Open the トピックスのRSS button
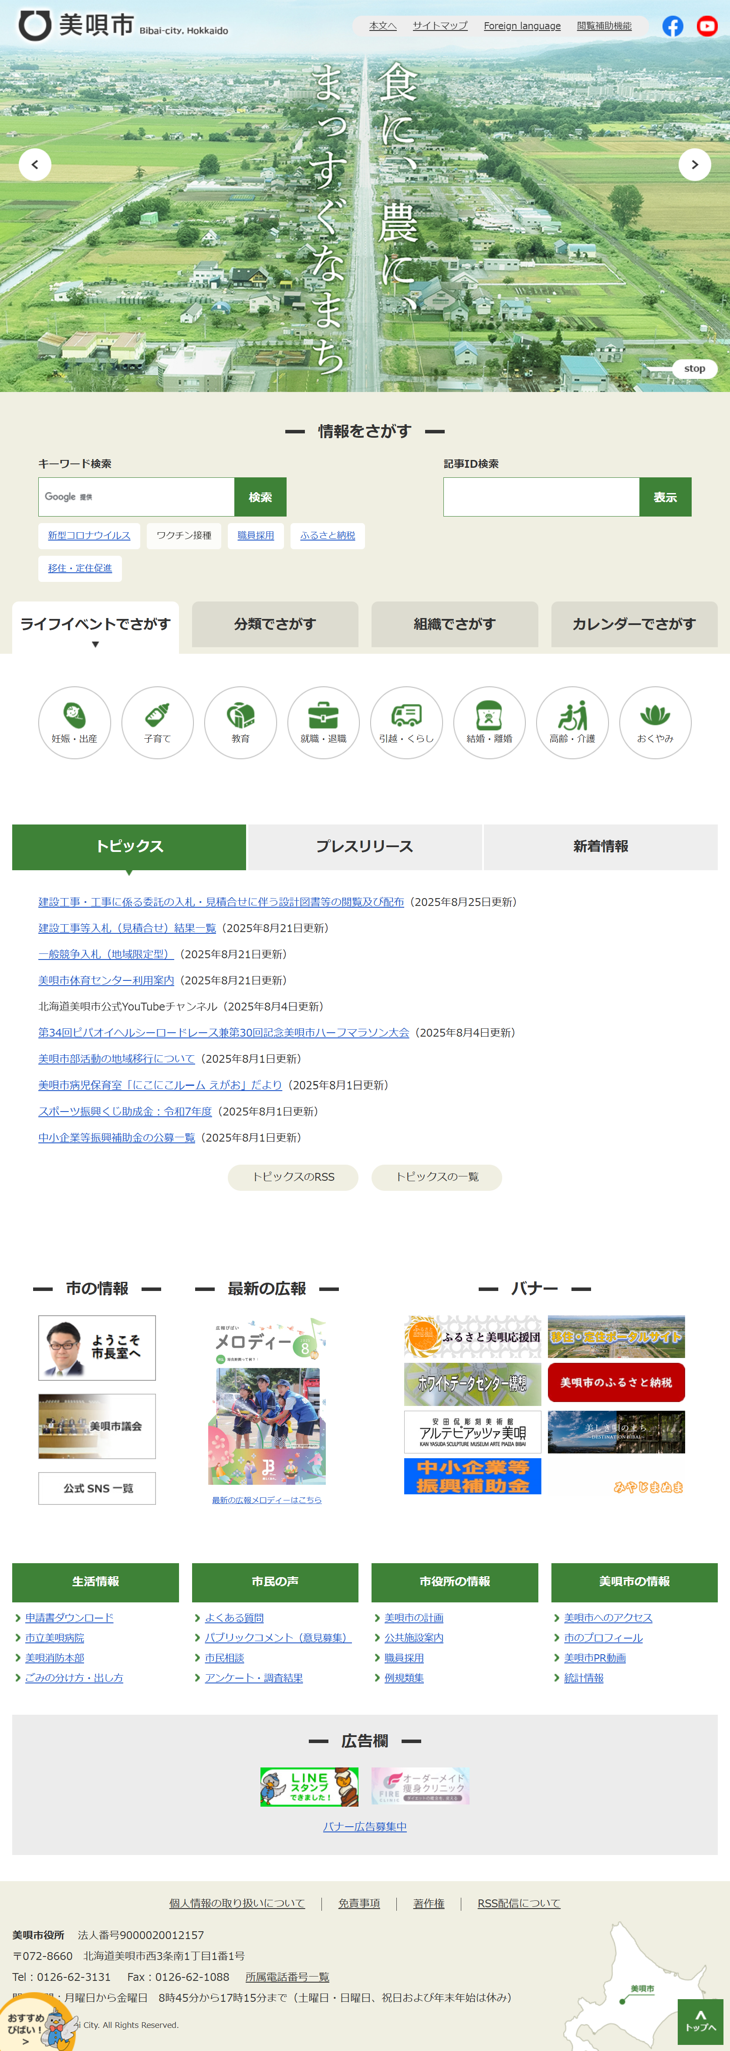 click(293, 1177)
